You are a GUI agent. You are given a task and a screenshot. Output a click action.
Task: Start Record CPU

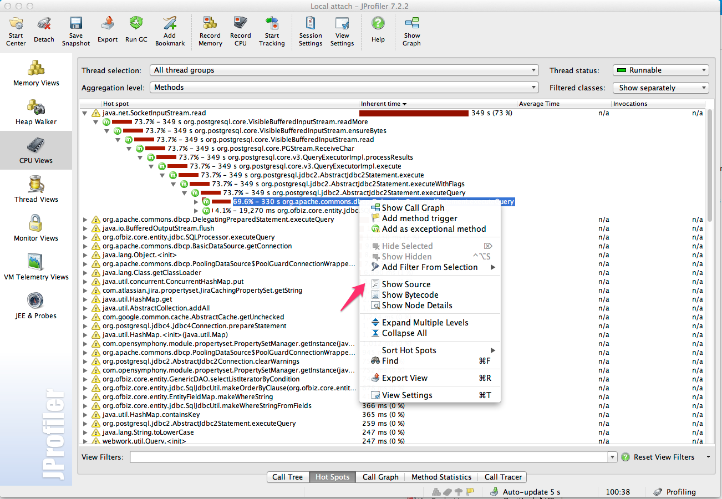[241, 31]
